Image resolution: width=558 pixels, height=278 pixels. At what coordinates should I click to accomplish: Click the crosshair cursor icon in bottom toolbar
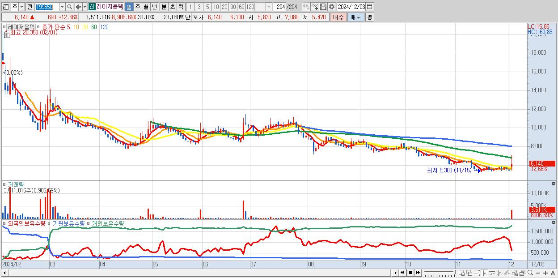click(x=485, y=273)
